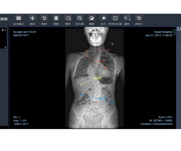The width and height of the screenshot is (181, 151).
Task: Click the trash icon to clear annotations
Action: pyautogui.click(x=56, y=18)
